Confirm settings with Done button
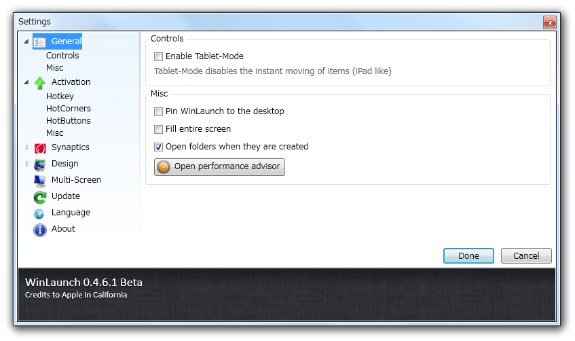575x341 pixels. coord(468,256)
